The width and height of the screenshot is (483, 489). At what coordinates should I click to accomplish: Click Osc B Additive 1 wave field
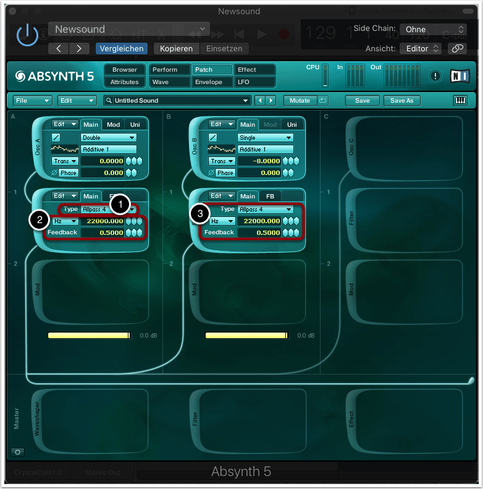tap(266, 149)
